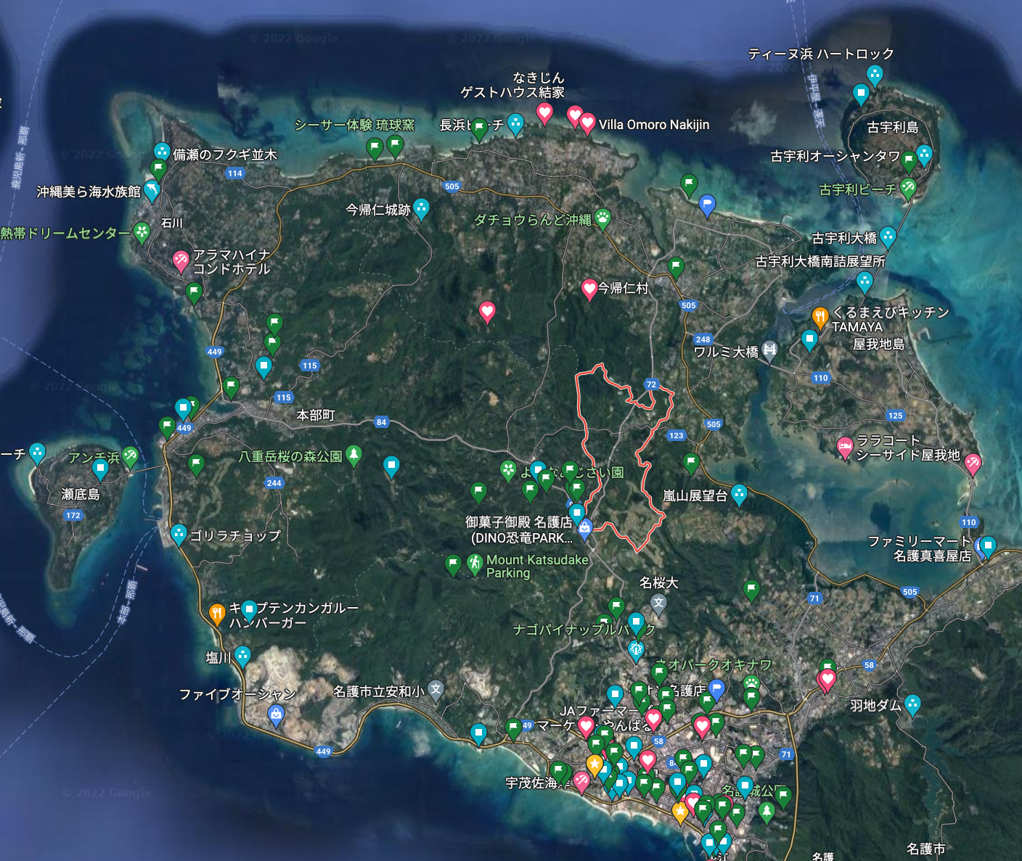The image size is (1022, 861).
Task: Open くるまえびキッチン TAMAYA restaurant icon
Action: click(x=819, y=317)
